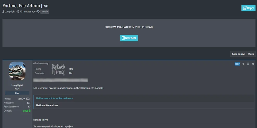The width and height of the screenshot is (257, 128).
Task: Click the thread's '40 minutes ago' header timestamp
Action: (27, 12)
